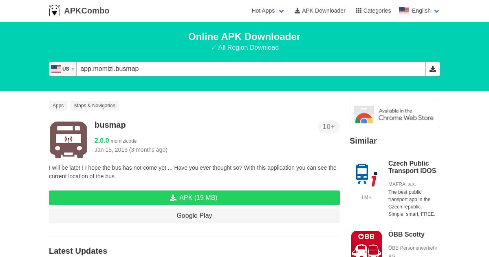Open Czech Public Transport IDOS title
The image size is (489, 257).
[412, 167]
